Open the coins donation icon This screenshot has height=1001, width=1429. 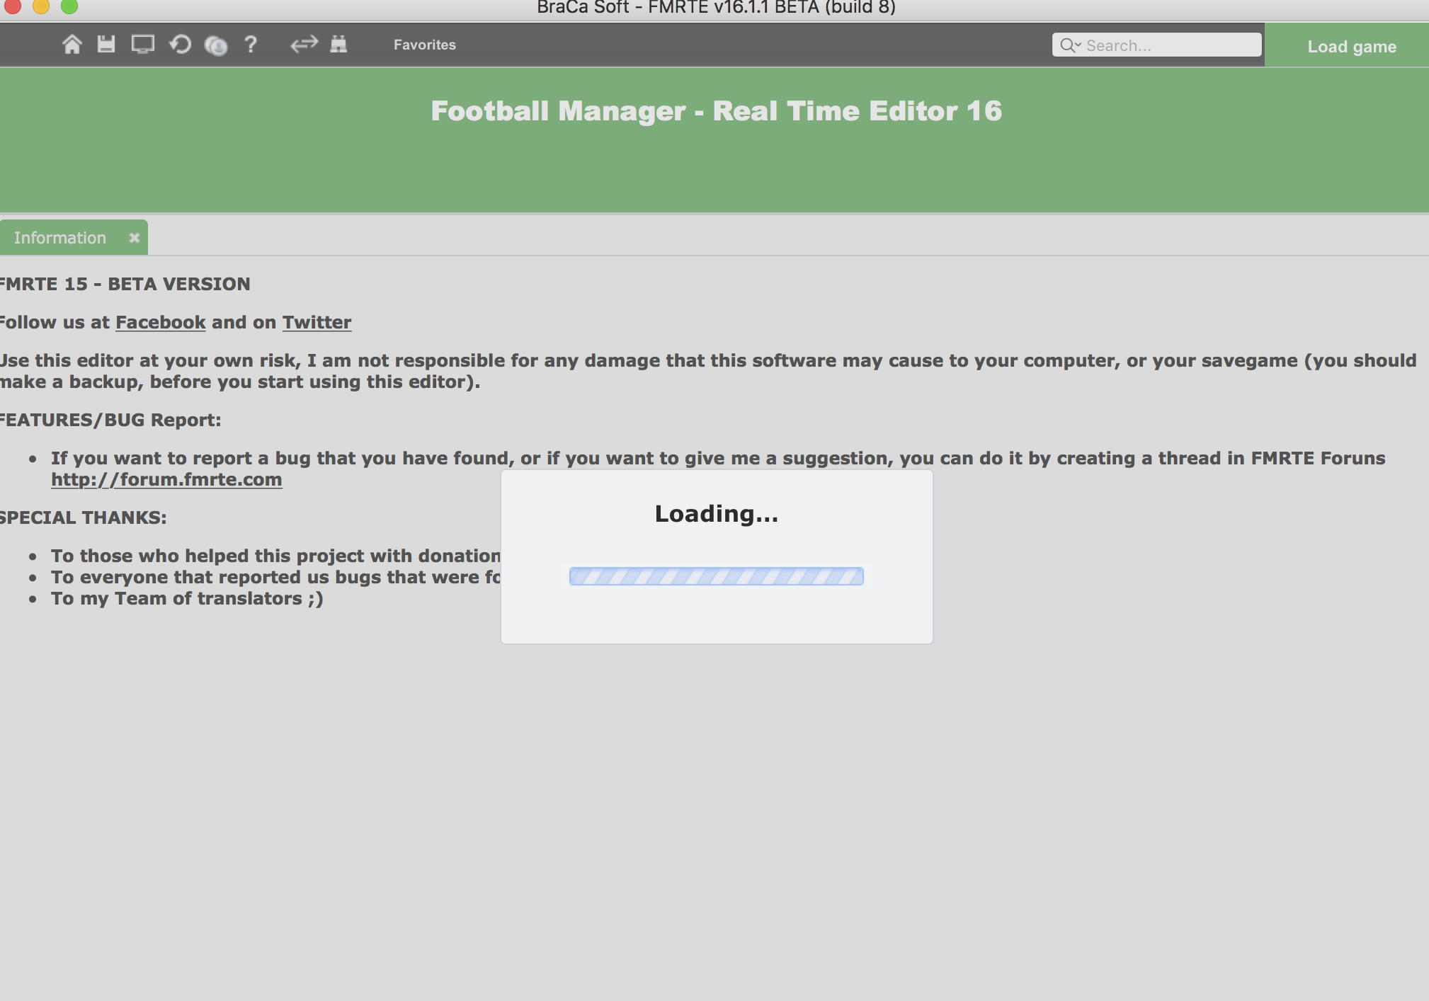pos(215,45)
